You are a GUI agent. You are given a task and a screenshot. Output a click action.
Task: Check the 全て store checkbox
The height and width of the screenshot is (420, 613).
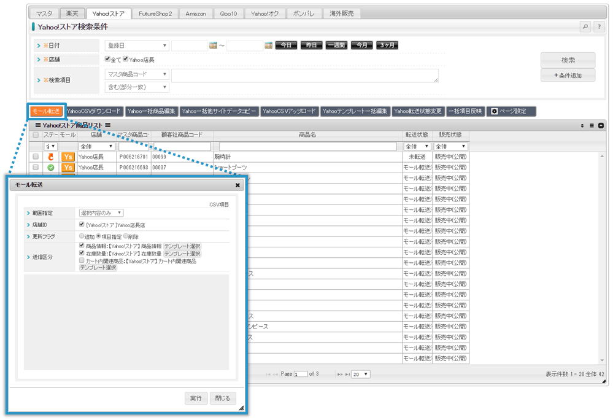[107, 59]
